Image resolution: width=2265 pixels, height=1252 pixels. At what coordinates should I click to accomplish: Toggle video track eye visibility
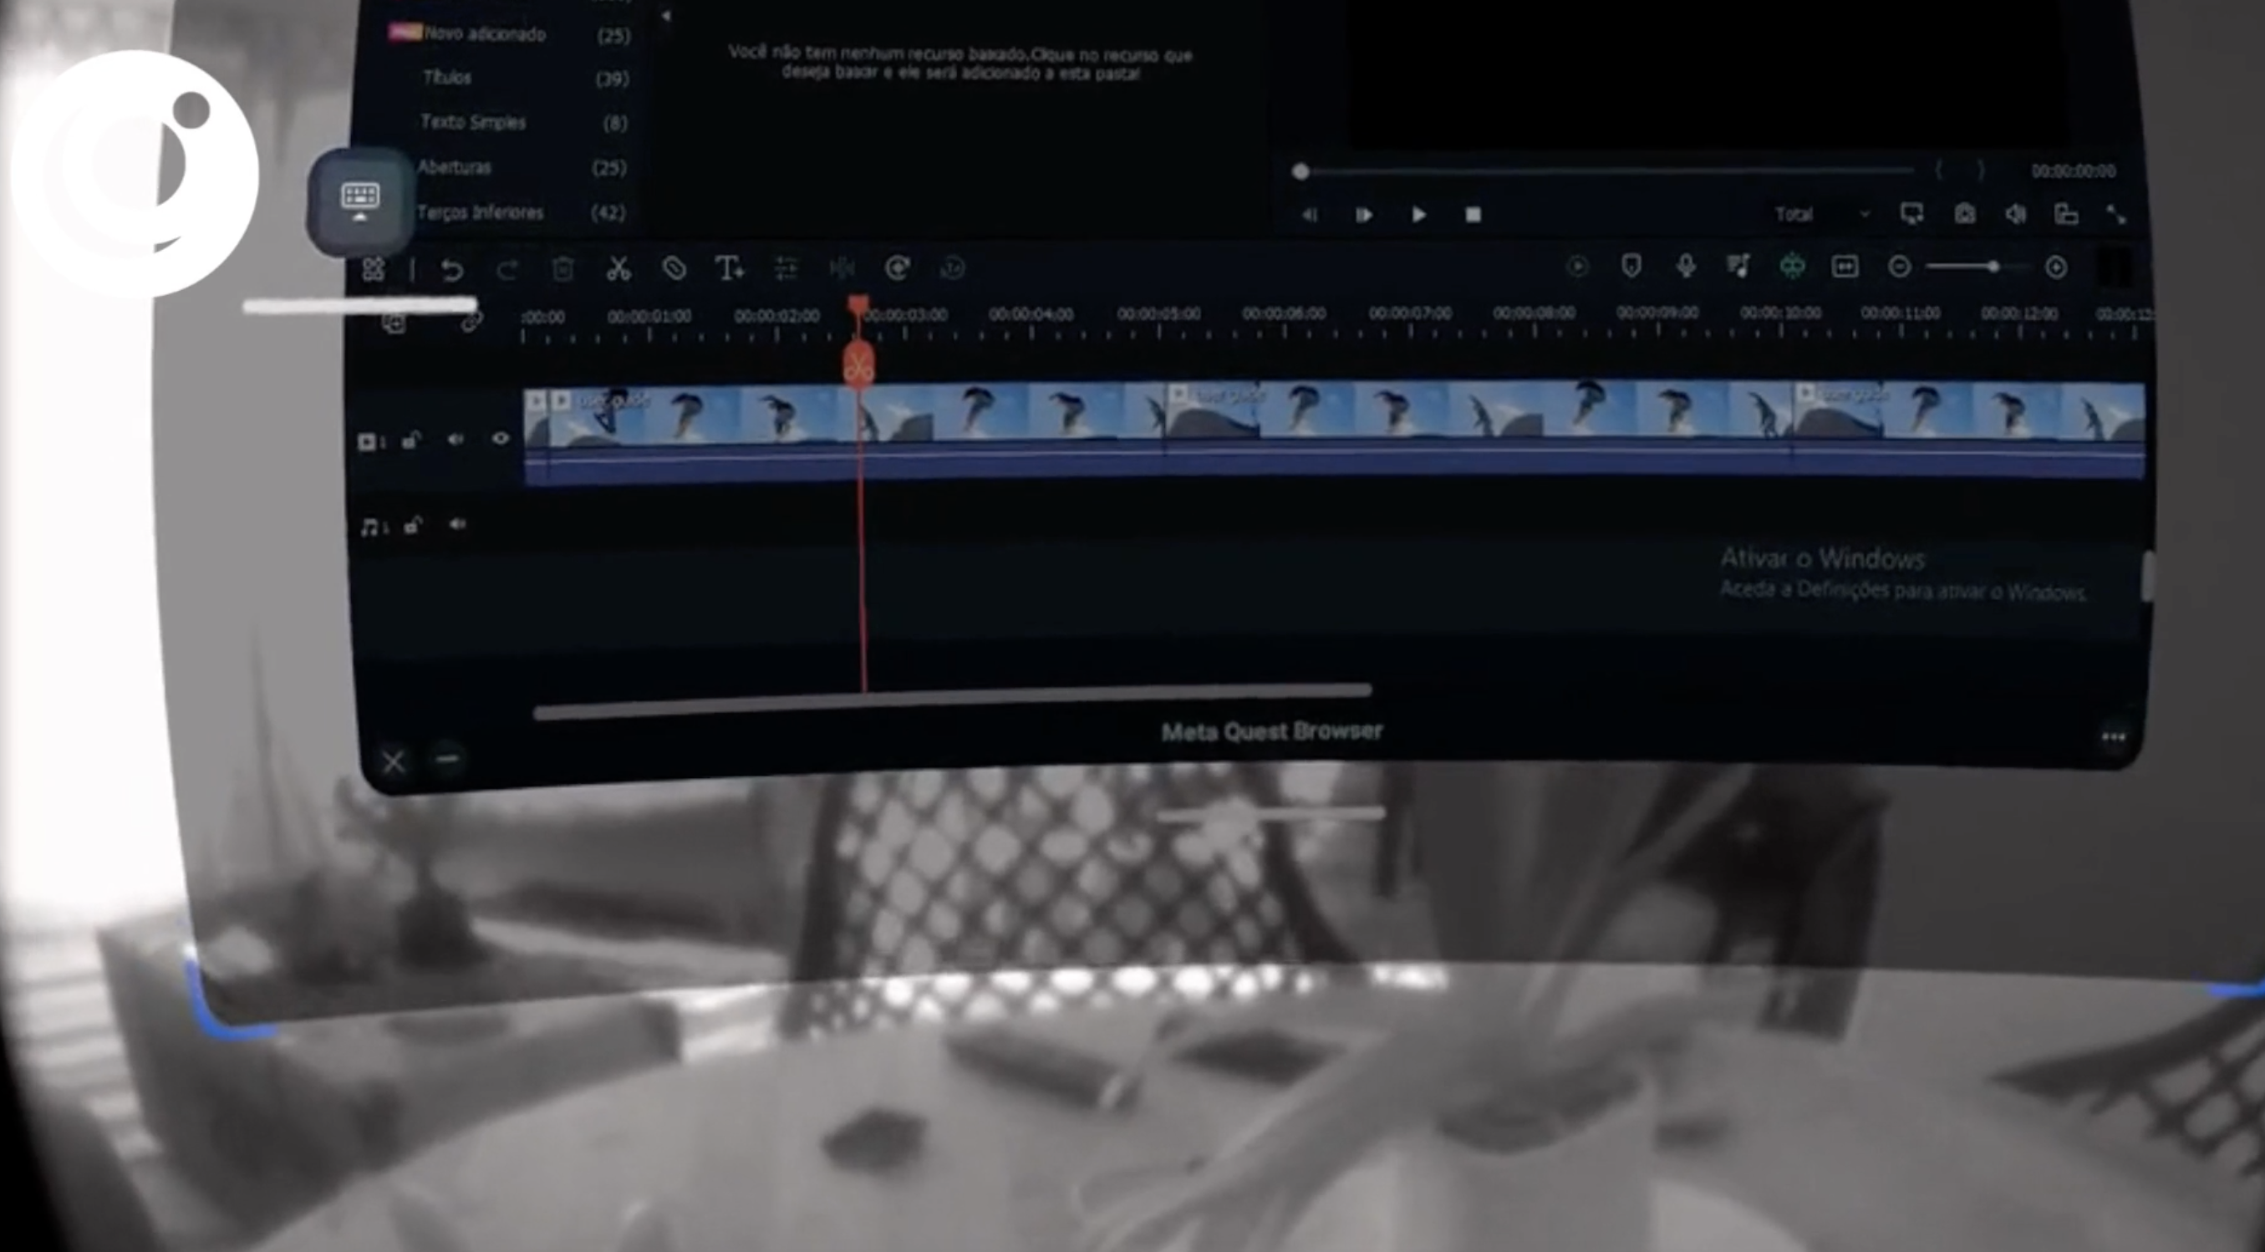(501, 438)
